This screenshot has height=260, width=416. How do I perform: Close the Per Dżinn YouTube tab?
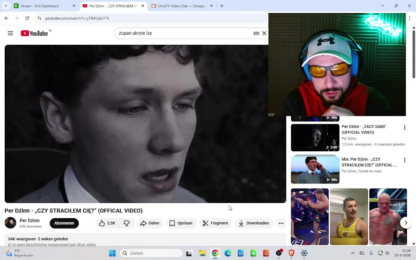[x=143, y=6]
